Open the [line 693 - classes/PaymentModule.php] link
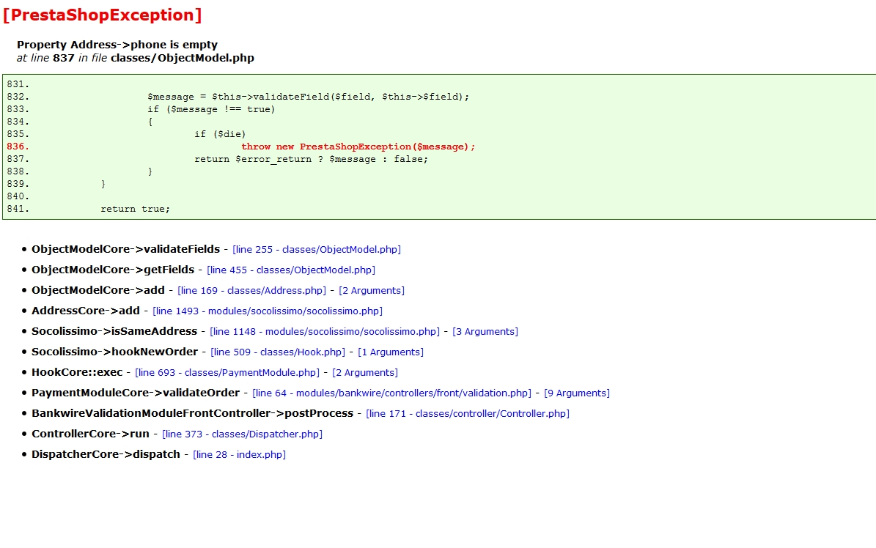Screen dimensions: 876x548 227,373
